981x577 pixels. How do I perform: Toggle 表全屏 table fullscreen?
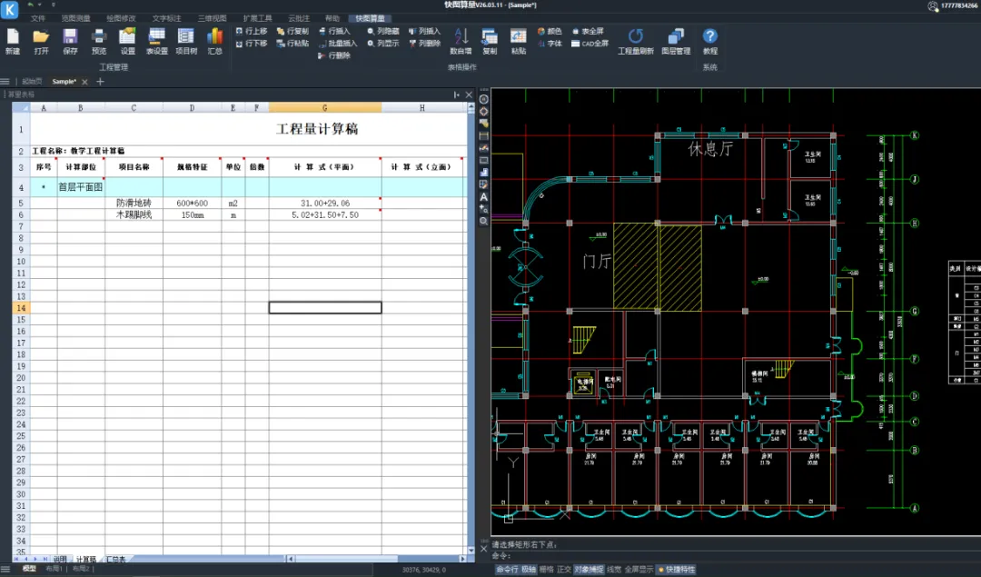click(x=588, y=31)
